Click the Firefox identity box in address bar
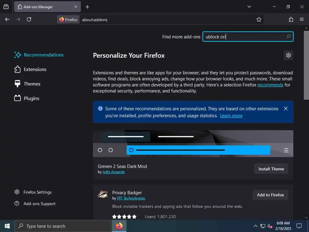The image size is (309, 232). point(68,20)
